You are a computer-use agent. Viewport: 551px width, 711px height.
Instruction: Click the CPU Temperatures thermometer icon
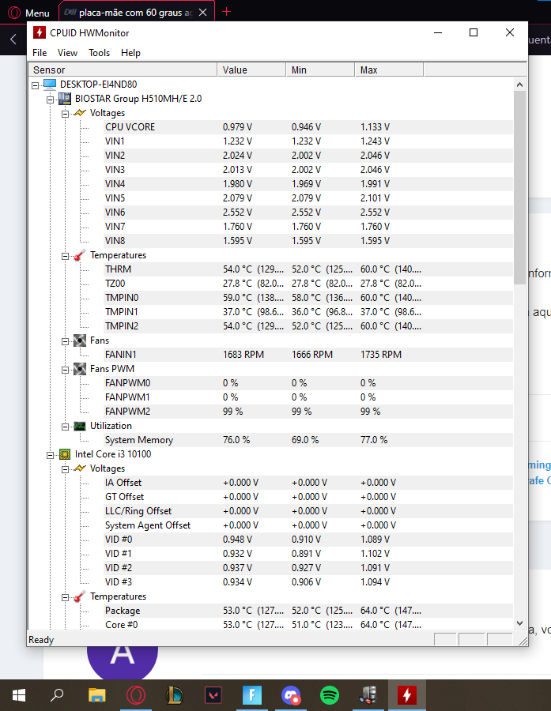pos(80,596)
